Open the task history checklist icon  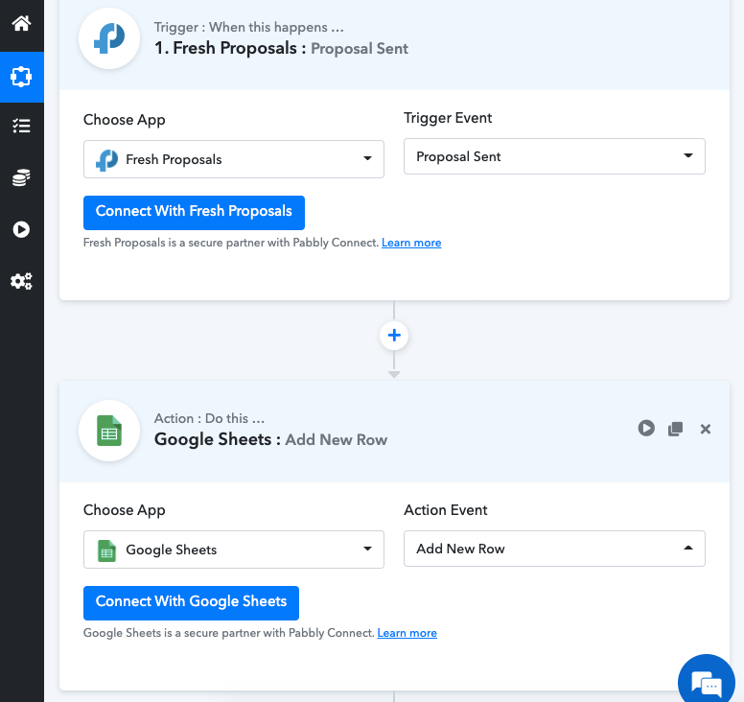coord(21,126)
